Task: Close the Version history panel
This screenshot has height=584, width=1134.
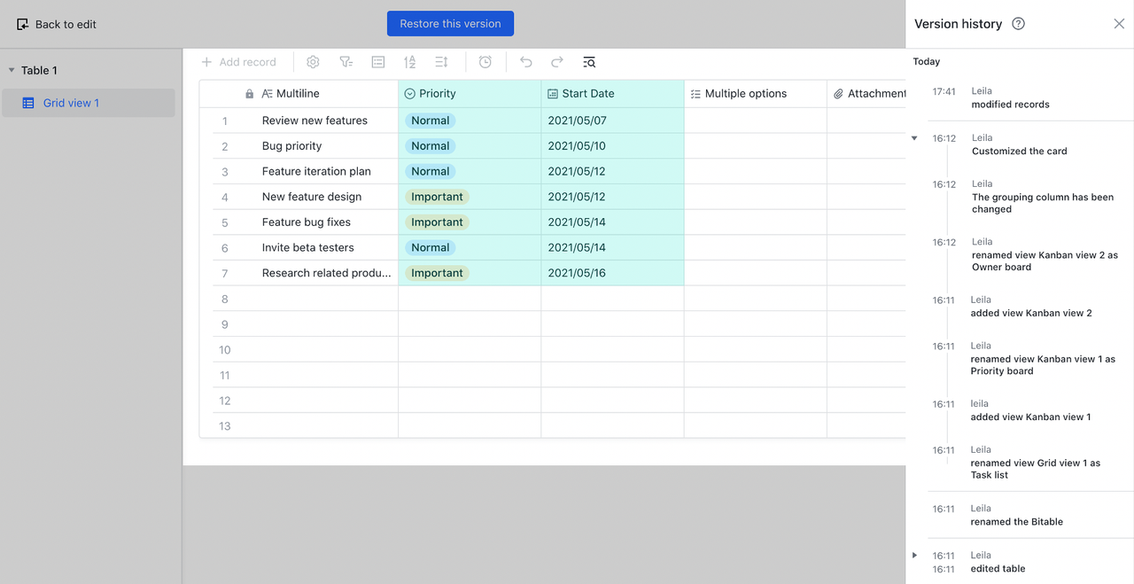Action: [1119, 24]
